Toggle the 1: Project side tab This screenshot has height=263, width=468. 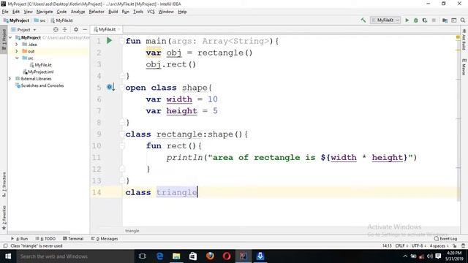click(x=4, y=39)
